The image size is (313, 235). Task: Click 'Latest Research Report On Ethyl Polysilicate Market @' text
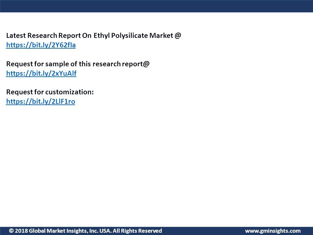click(x=94, y=36)
